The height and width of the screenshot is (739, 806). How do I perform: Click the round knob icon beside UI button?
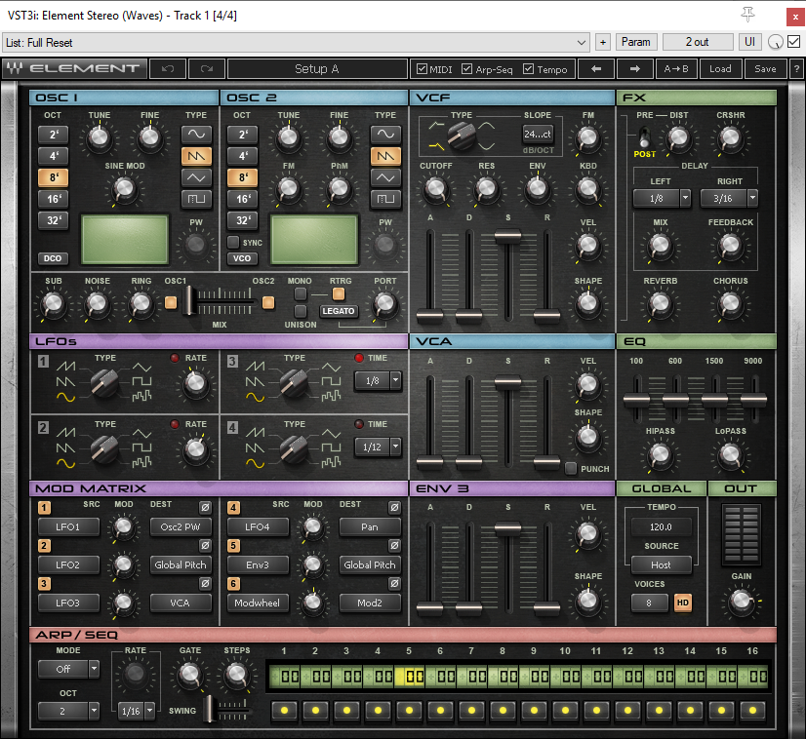tap(775, 42)
